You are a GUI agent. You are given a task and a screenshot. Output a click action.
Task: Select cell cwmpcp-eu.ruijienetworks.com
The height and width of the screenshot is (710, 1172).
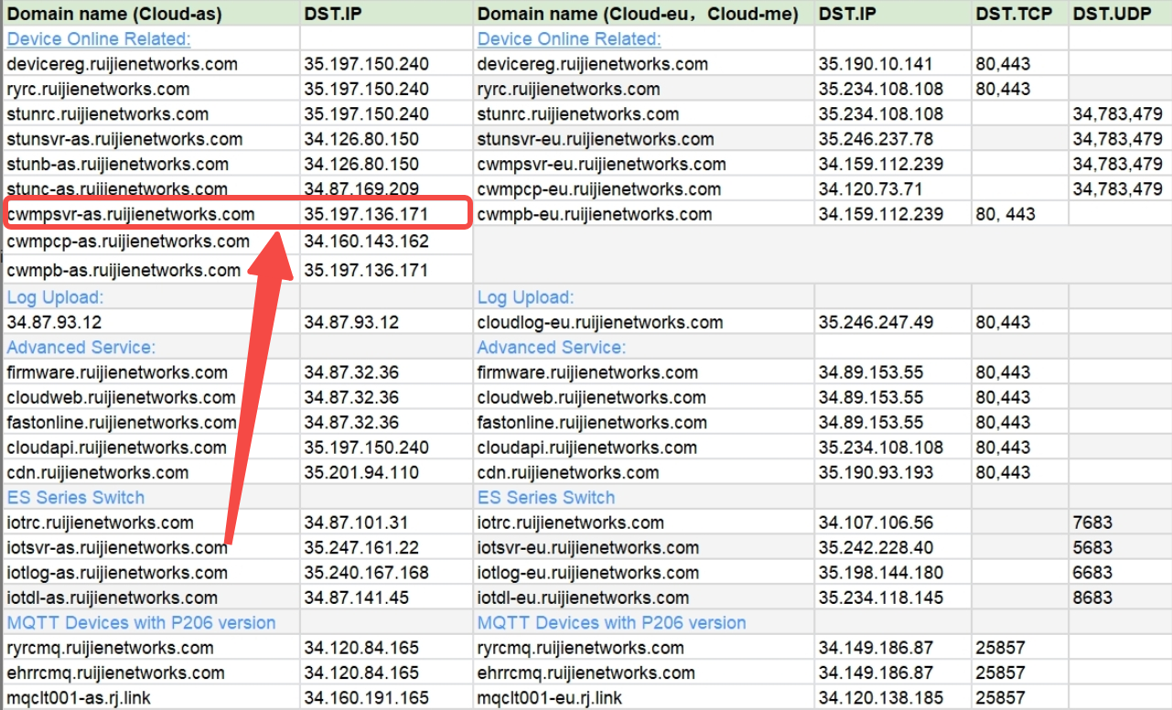click(x=643, y=189)
